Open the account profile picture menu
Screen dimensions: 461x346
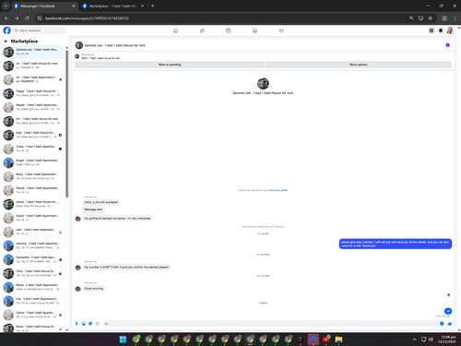[x=450, y=30]
